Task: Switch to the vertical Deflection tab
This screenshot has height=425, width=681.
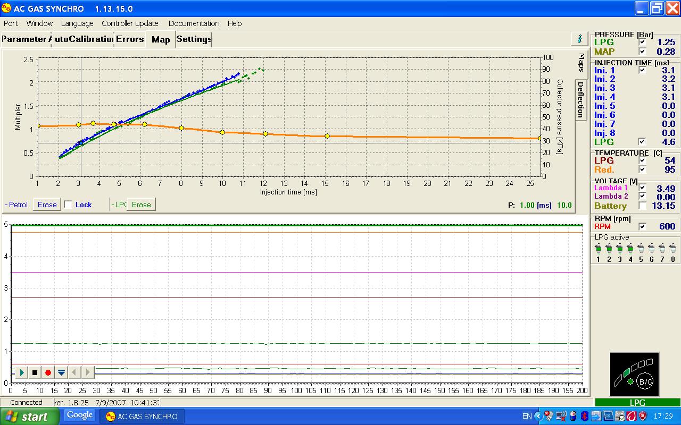Action: (581, 99)
